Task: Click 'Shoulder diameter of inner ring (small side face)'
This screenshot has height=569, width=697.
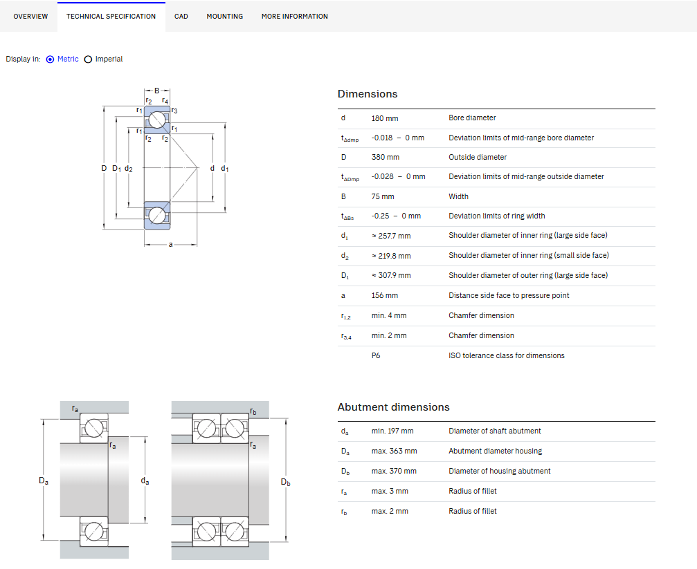Action: (529, 255)
